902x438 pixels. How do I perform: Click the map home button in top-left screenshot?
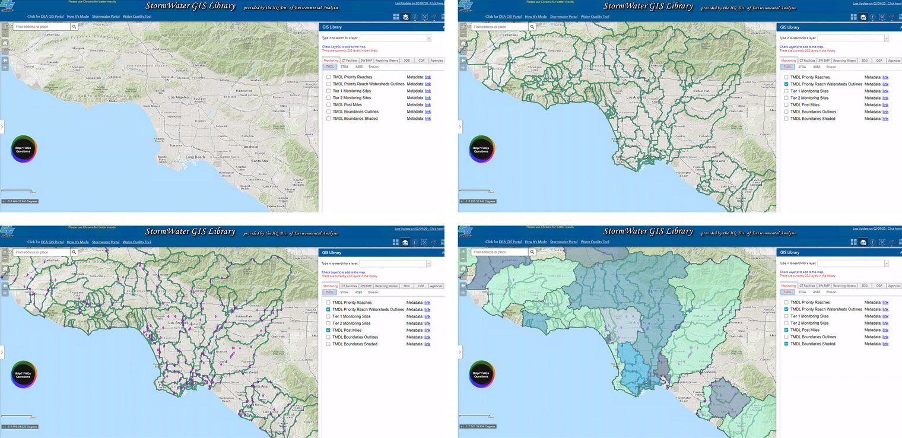tap(5, 43)
